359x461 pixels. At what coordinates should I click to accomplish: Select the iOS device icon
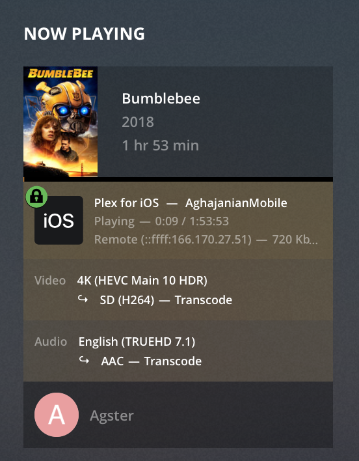(x=59, y=220)
